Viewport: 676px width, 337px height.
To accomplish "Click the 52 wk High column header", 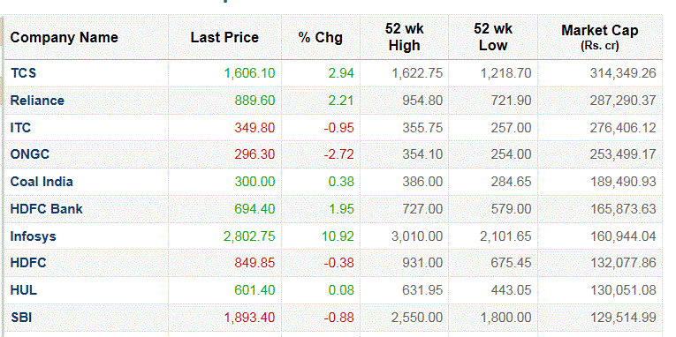I will pyautogui.click(x=405, y=37).
